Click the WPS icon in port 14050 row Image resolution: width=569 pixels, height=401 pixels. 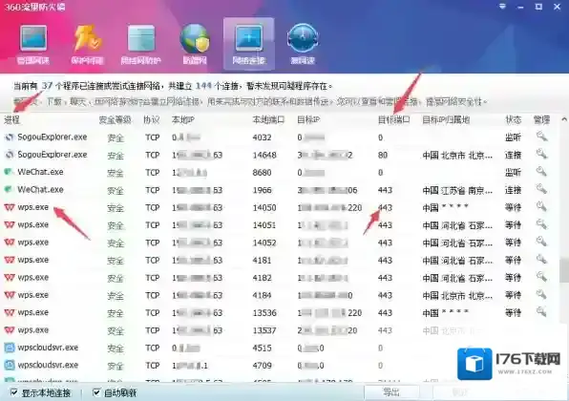[x=10, y=207]
